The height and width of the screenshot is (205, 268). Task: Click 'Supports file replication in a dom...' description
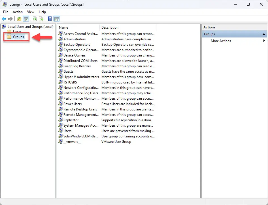tap(127, 120)
